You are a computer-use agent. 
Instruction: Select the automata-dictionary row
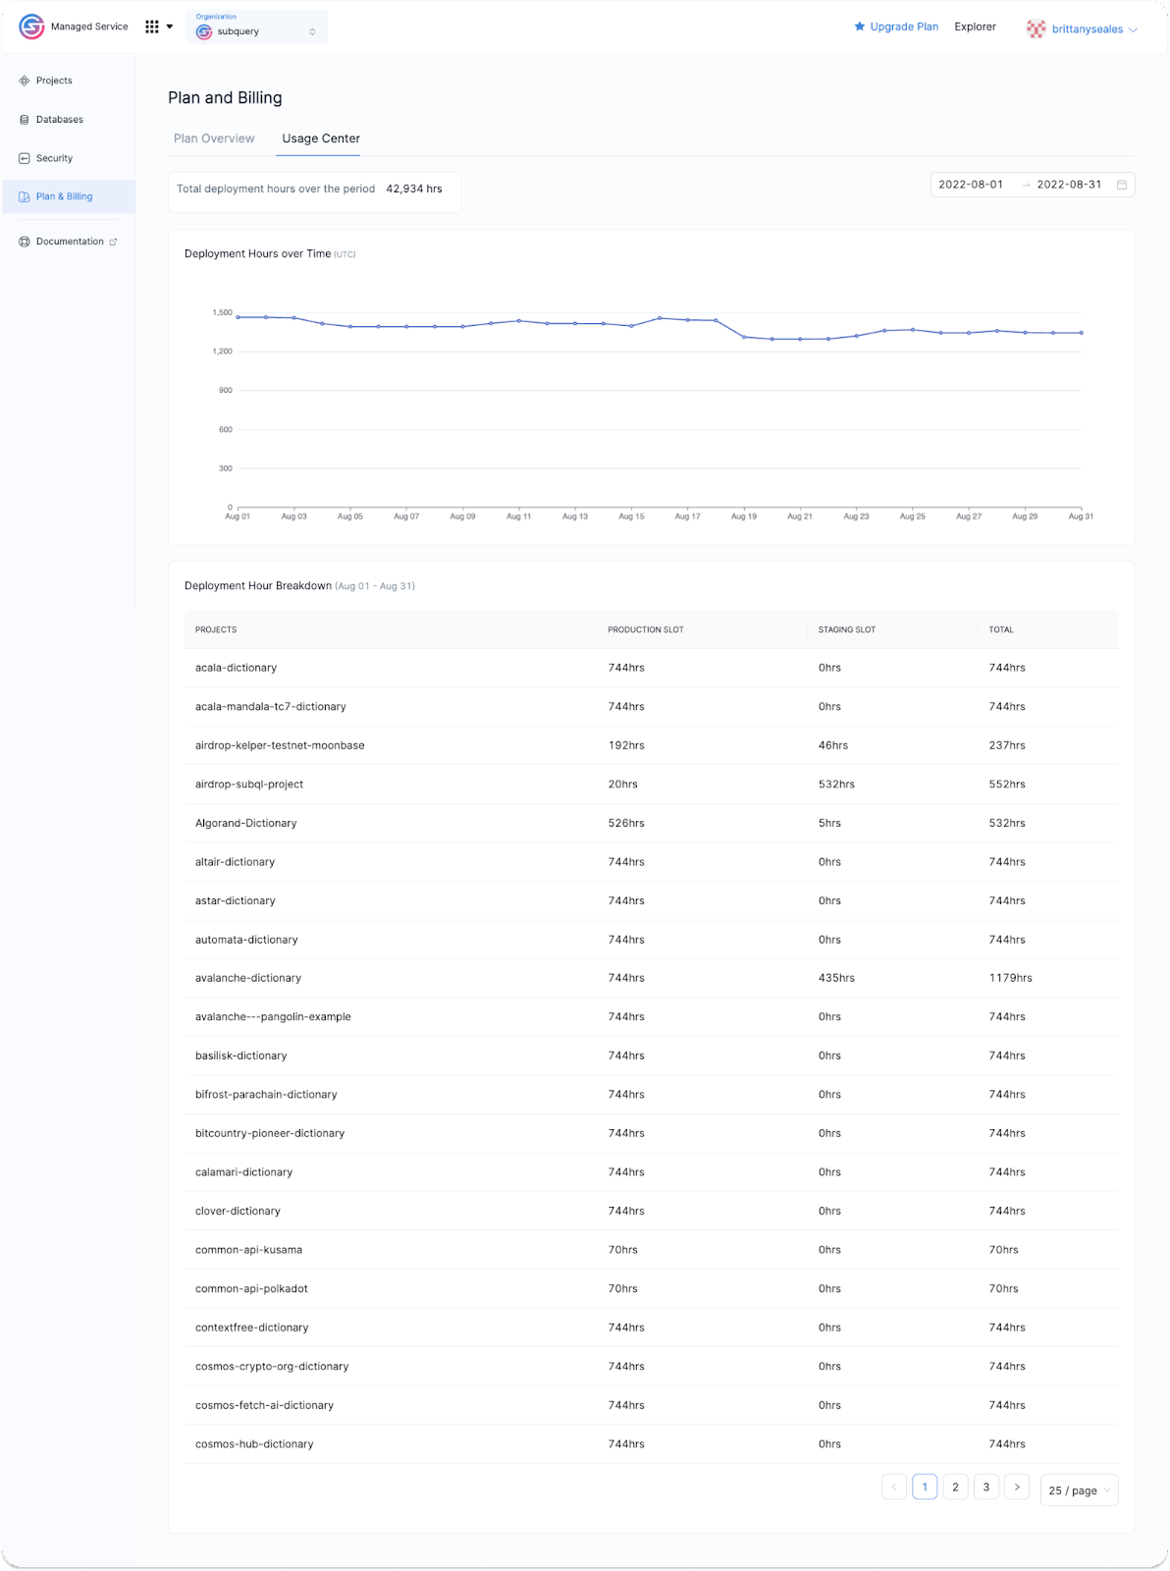[x=652, y=940]
